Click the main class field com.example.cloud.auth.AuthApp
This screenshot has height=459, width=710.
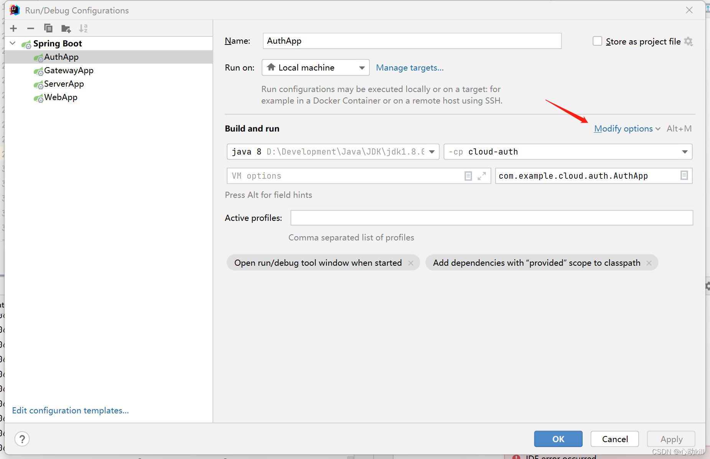pos(594,176)
